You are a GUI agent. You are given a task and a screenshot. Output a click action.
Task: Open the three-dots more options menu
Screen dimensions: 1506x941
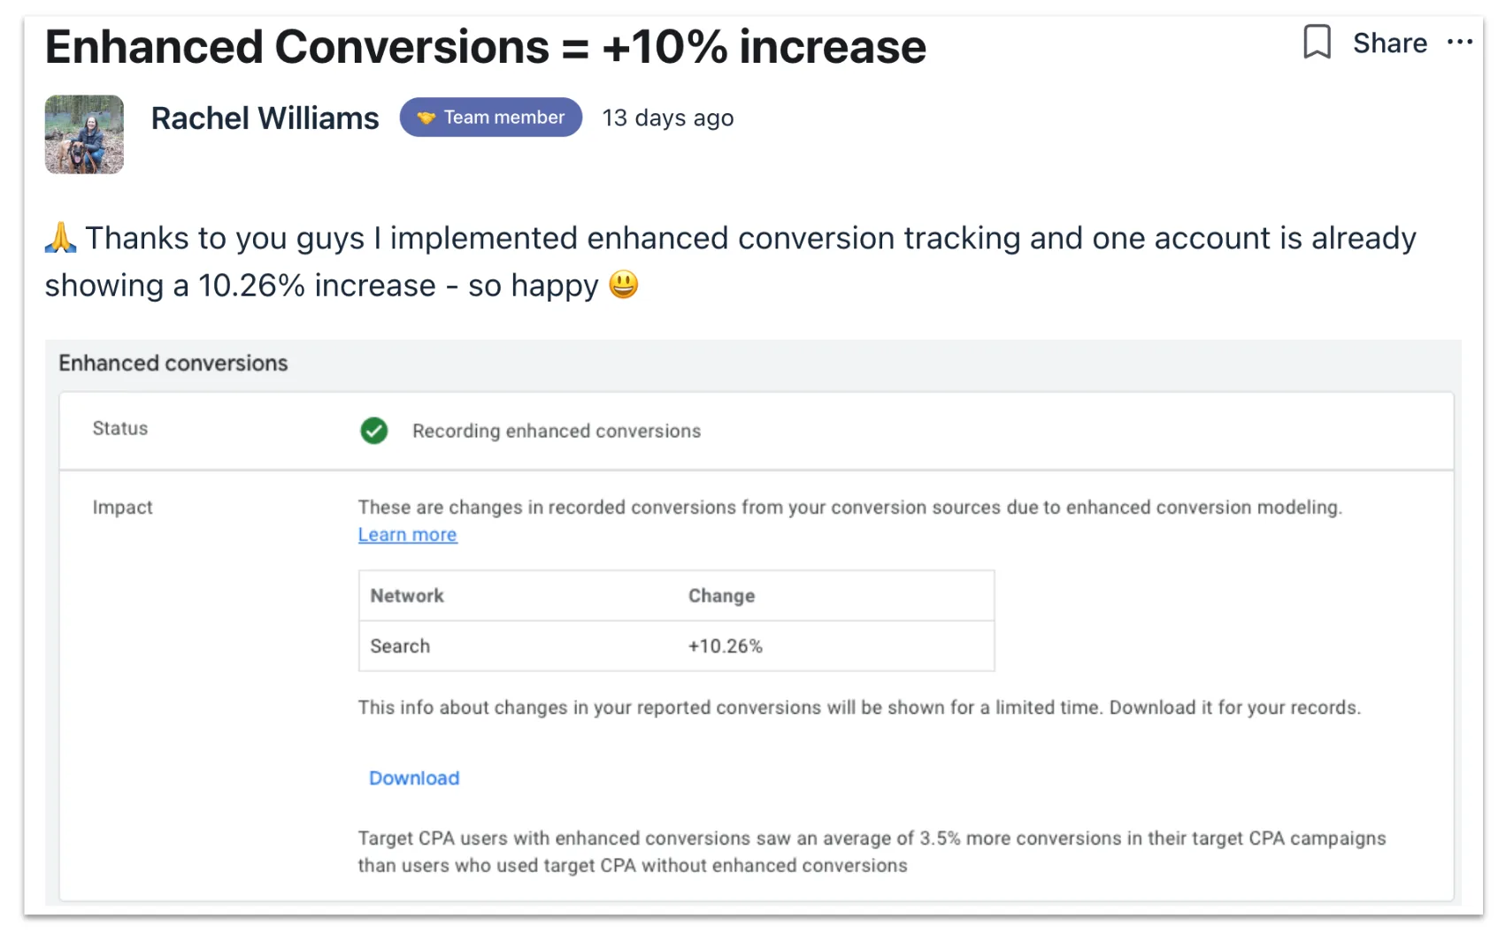point(1459,42)
